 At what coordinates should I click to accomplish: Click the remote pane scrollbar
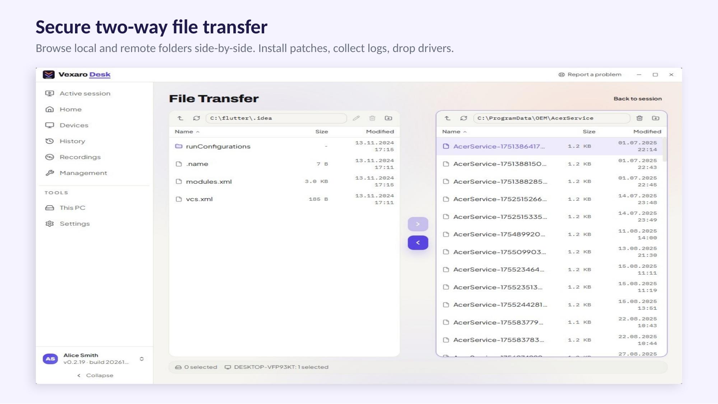[x=665, y=150]
